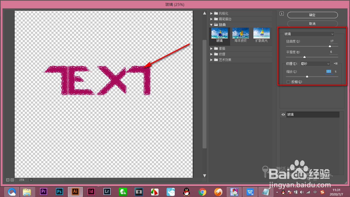Click the Sogou input method tray icon
The image size is (350, 197).
tap(322, 192)
